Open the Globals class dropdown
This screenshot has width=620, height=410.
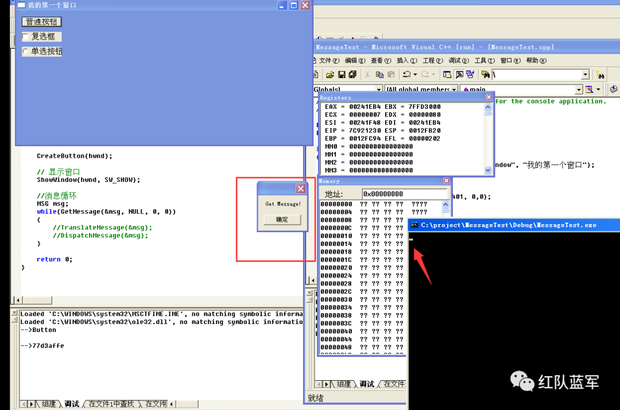tap(379, 89)
